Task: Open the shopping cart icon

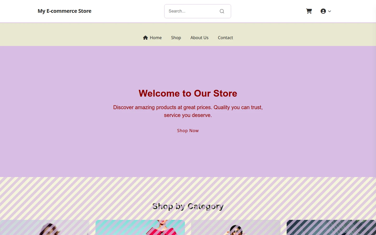Action: tap(309, 11)
